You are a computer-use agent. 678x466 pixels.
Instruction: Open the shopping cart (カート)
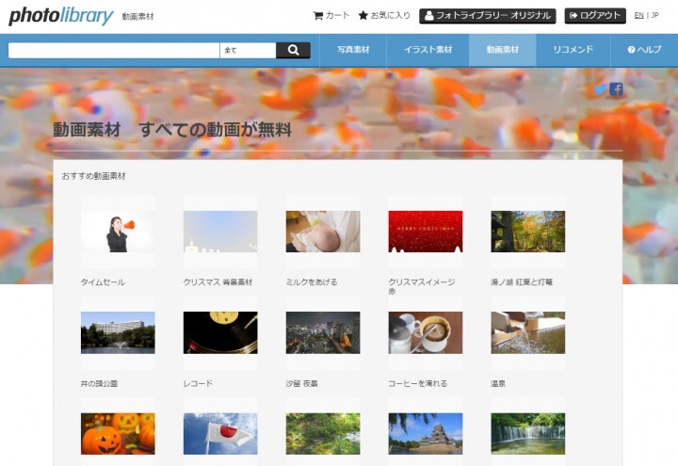point(331,16)
